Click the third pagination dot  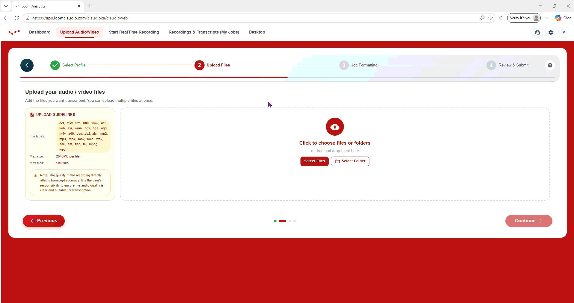click(x=290, y=221)
